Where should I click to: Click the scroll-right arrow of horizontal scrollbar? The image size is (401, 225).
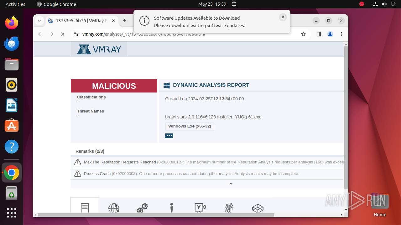click(x=341, y=215)
